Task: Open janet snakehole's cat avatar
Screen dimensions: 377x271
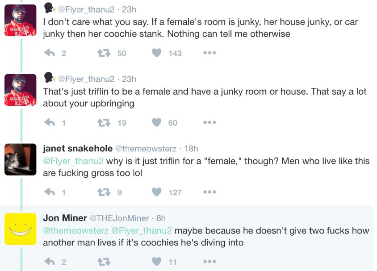Action: pyautogui.click(x=20, y=159)
